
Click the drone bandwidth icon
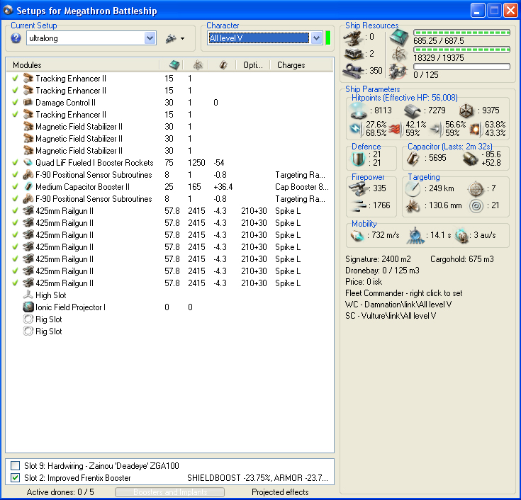[x=398, y=72]
